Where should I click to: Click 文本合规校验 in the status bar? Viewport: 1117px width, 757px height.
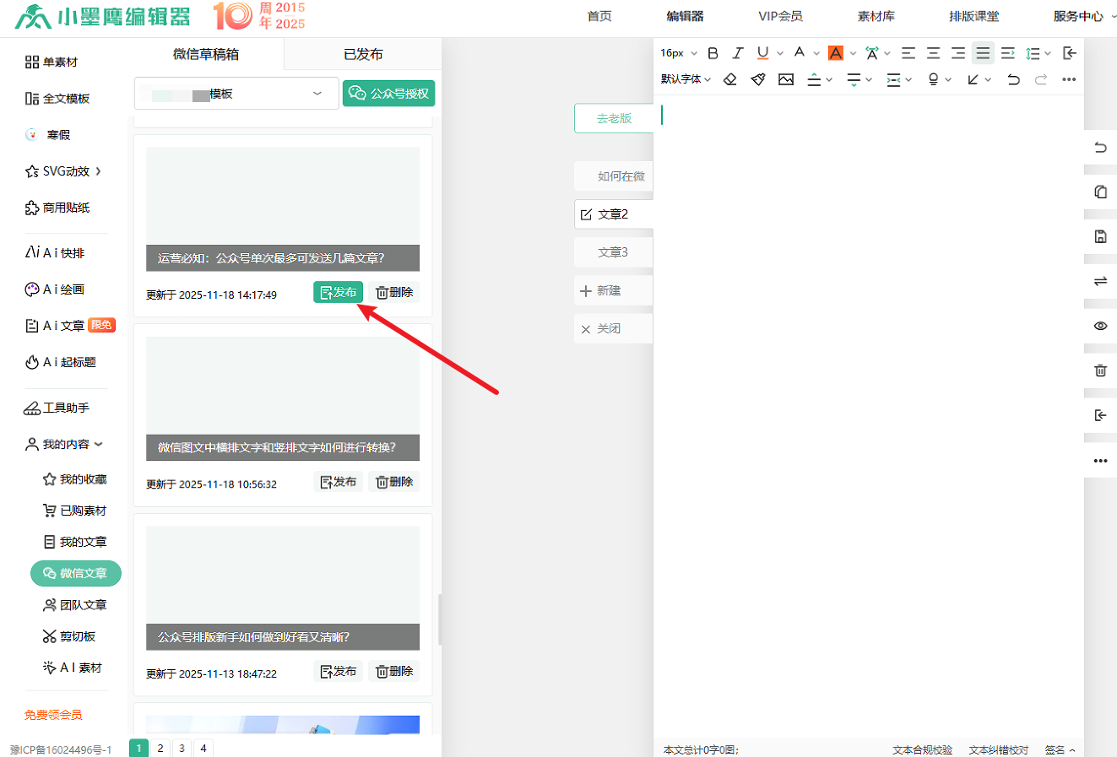click(x=922, y=749)
